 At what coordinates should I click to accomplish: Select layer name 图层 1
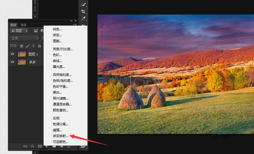[33, 54]
